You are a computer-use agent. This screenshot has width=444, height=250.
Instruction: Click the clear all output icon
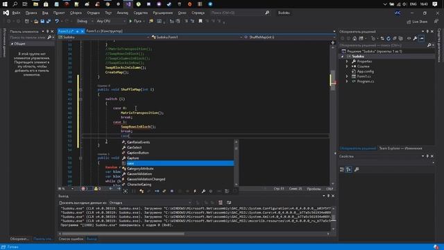pyautogui.click(x=221, y=203)
